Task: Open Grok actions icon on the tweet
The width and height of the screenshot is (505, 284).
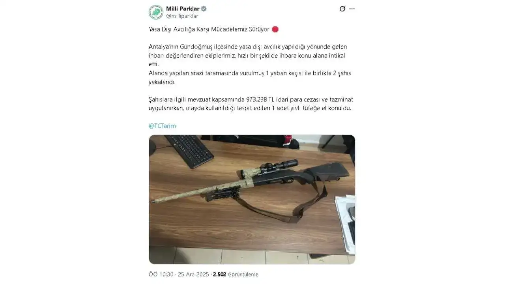Action: [x=342, y=9]
